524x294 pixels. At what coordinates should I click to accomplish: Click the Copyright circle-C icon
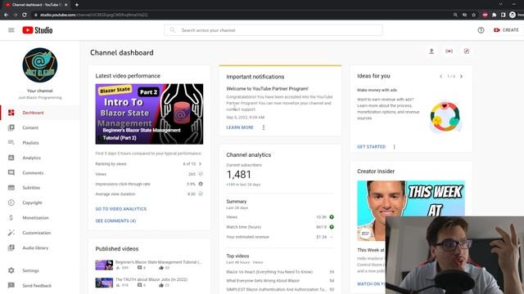pyautogui.click(x=11, y=203)
